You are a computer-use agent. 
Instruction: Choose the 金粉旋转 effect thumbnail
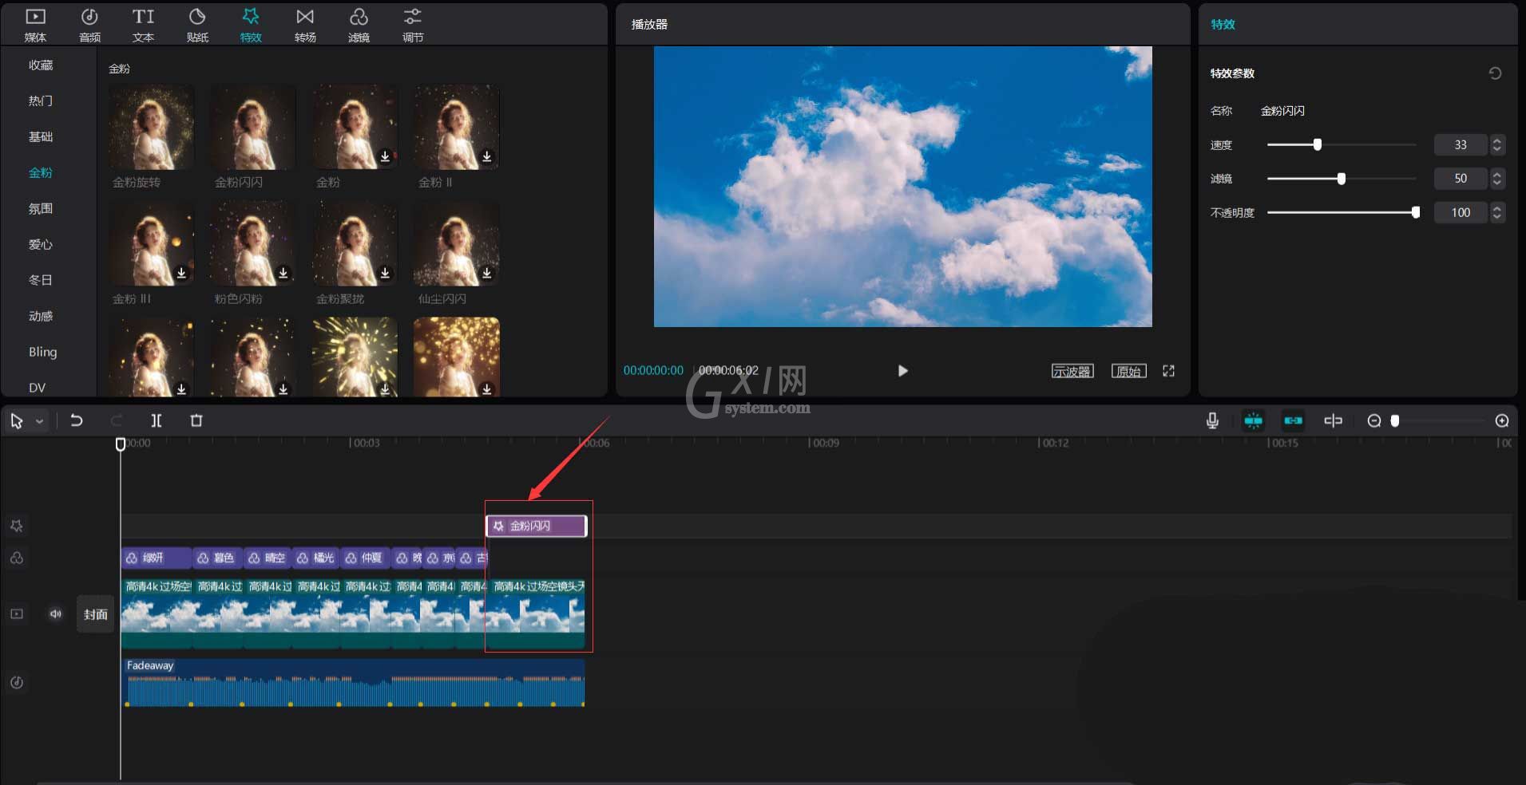click(152, 128)
